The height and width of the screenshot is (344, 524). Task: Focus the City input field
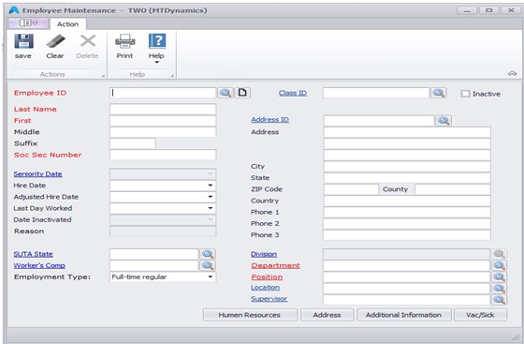point(407,166)
